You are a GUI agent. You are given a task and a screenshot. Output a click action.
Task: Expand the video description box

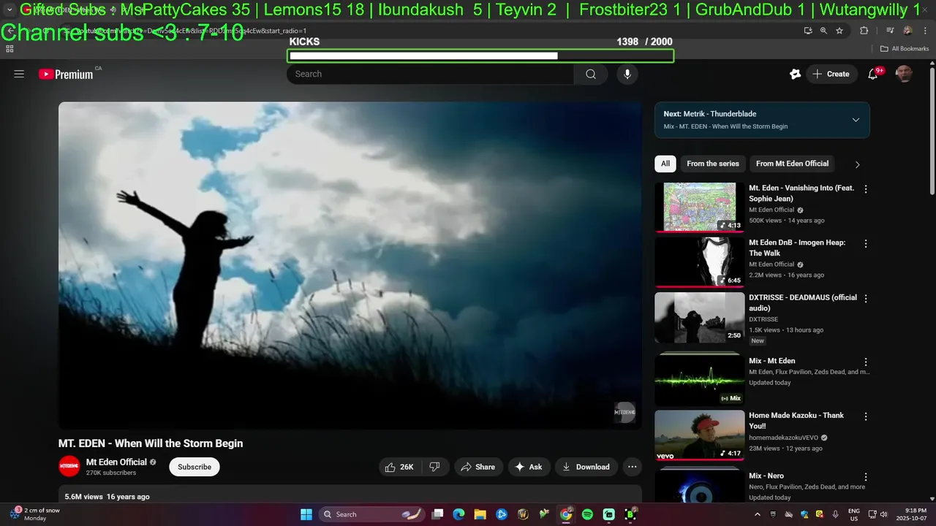click(x=350, y=495)
